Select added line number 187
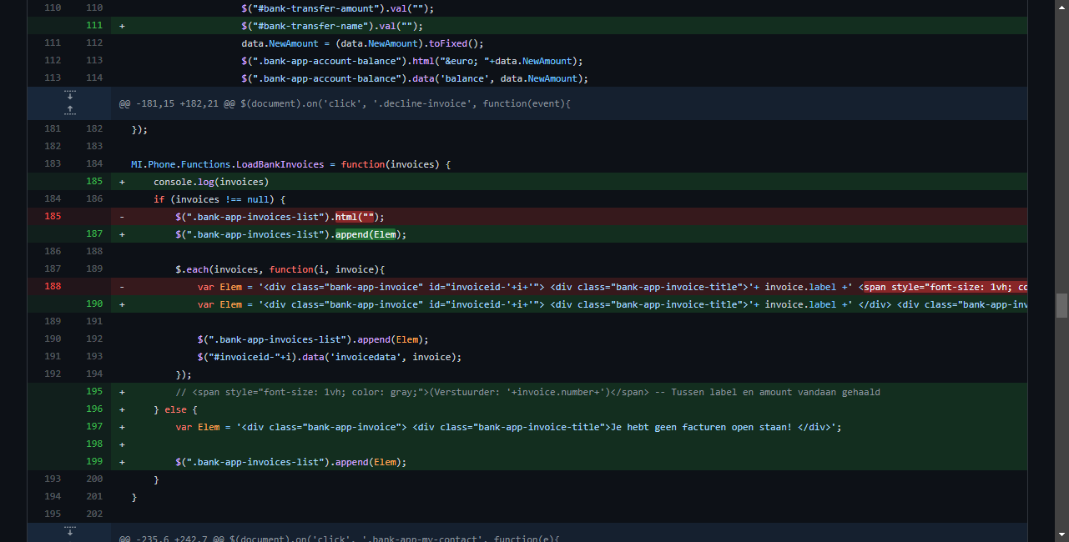The image size is (1069, 542). tap(93, 234)
